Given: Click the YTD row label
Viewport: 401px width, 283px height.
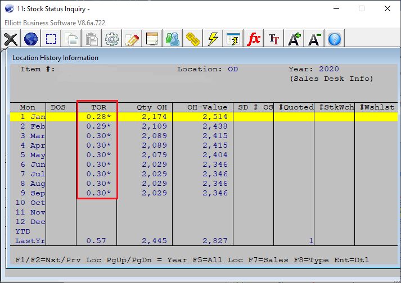Looking at the screenshot, I should [22, 231].
